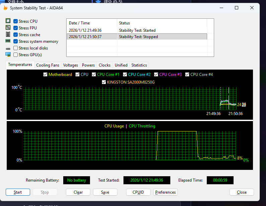Image resolution: width=266 pixels, height=206 pixels.
Task: Click the CPU Usage legend label
Action: [114, 126]
